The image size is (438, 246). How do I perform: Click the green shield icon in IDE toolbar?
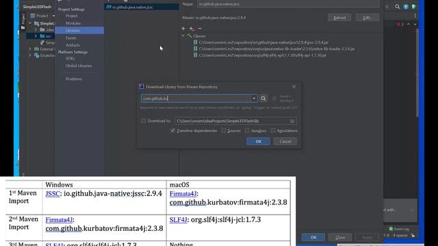click(413, 6)
